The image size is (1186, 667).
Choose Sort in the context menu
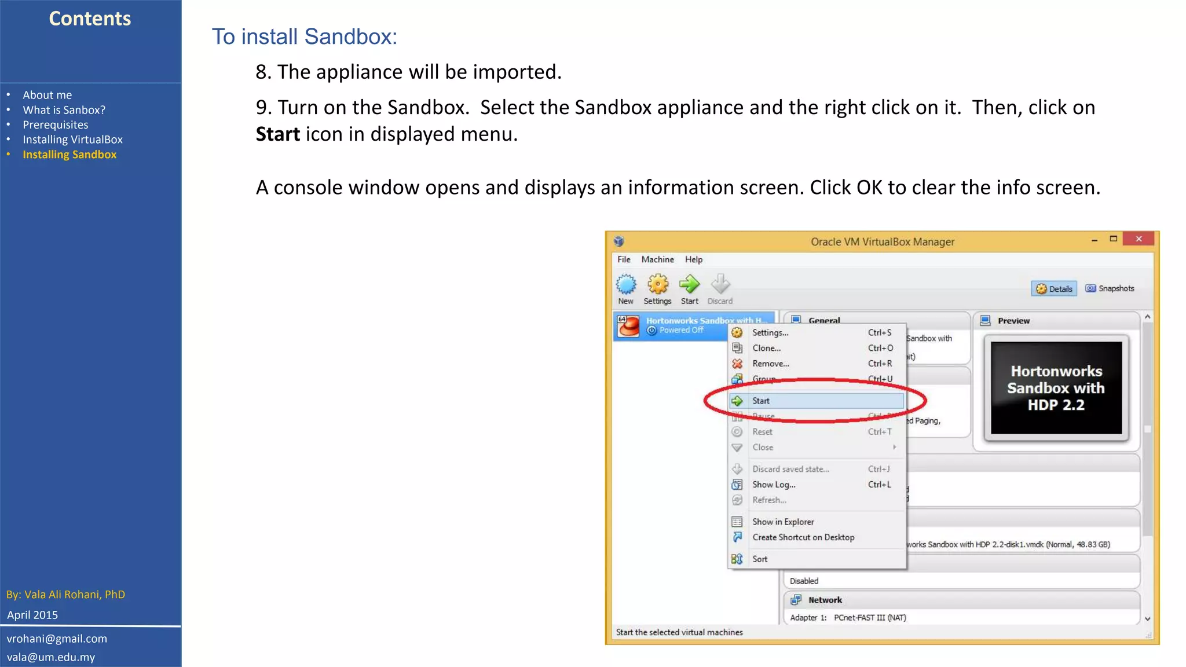coord(817,559)
